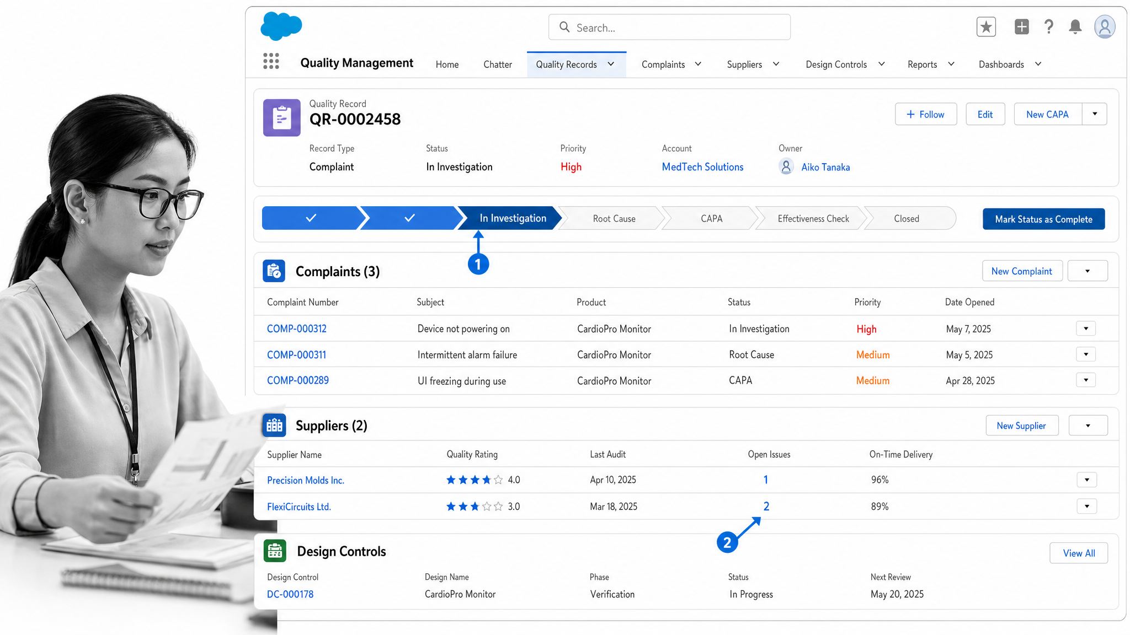Open row actions for COMP-000289

(x=1086, y=380)
